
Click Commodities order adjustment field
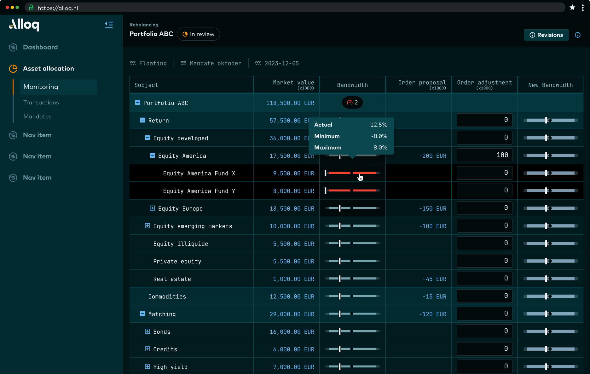pyautogui.click(x=484, y=296)
